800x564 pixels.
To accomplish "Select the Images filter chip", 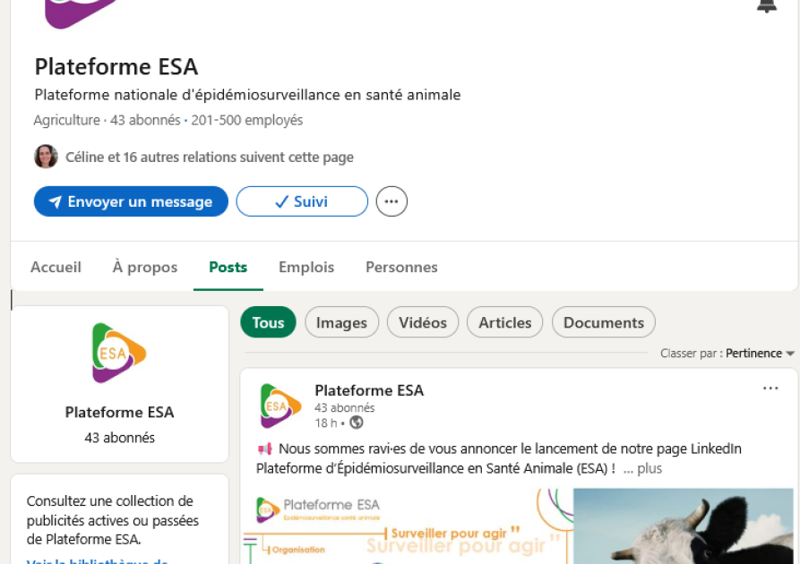I will tap(342, 322).
